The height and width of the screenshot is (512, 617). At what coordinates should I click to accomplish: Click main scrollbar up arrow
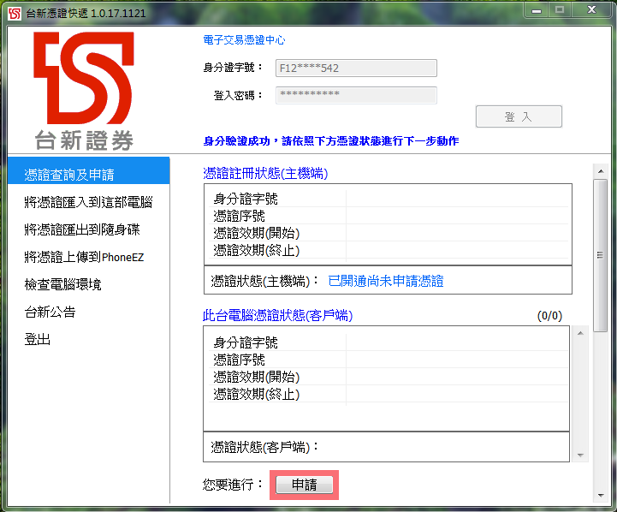tap(601, 171)
